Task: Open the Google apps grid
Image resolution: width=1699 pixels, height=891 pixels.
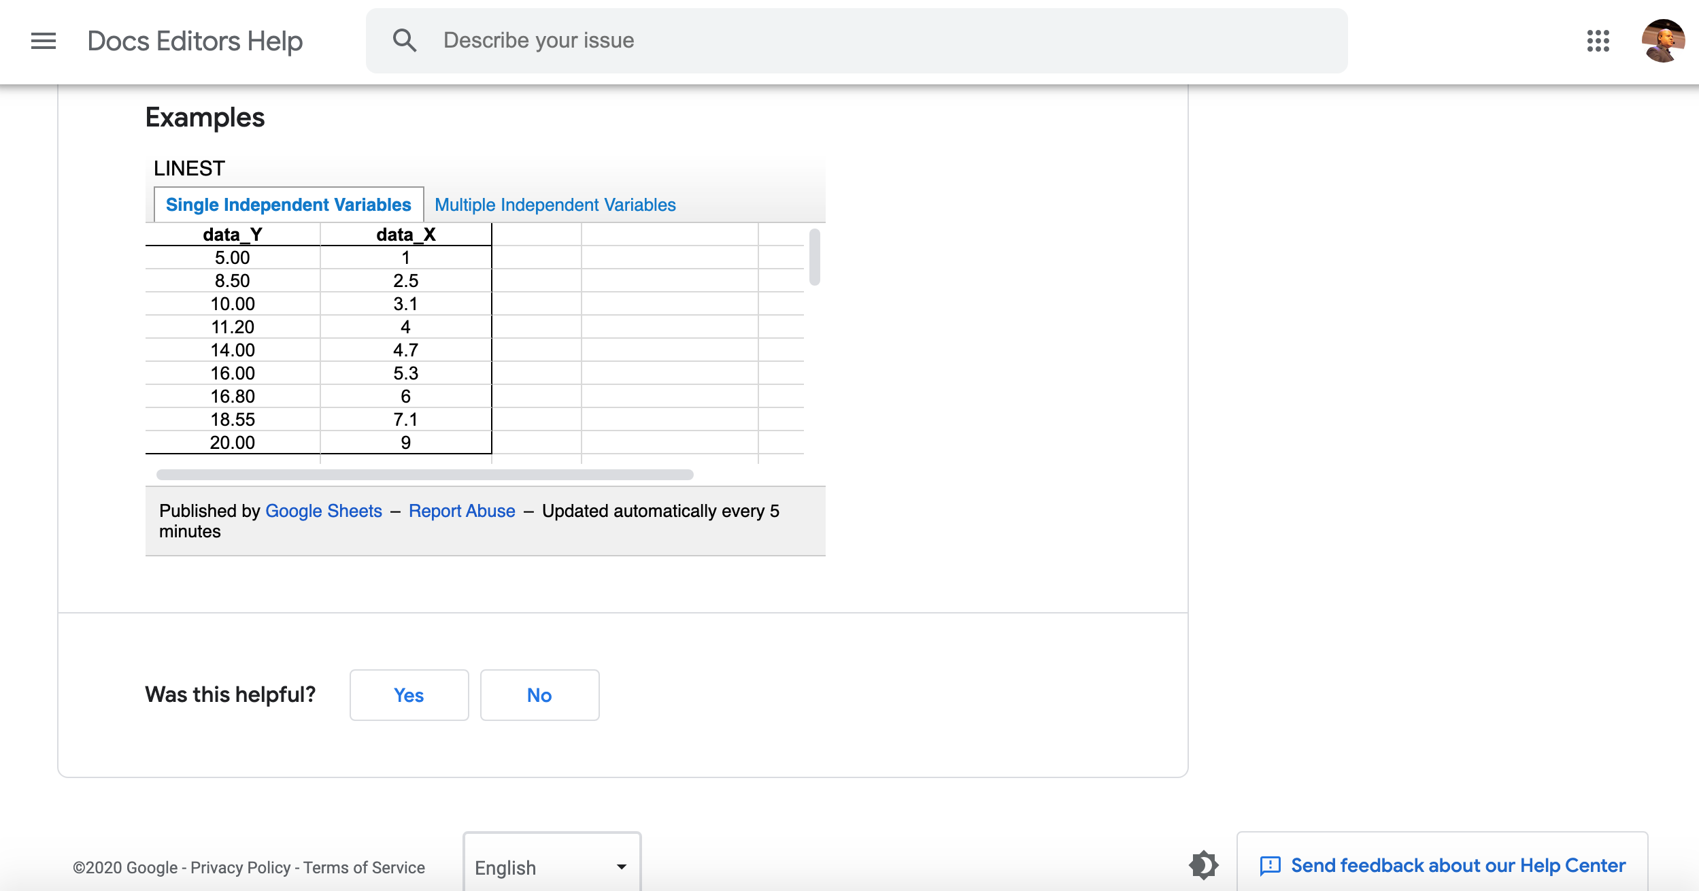Action: point(1598,41)
